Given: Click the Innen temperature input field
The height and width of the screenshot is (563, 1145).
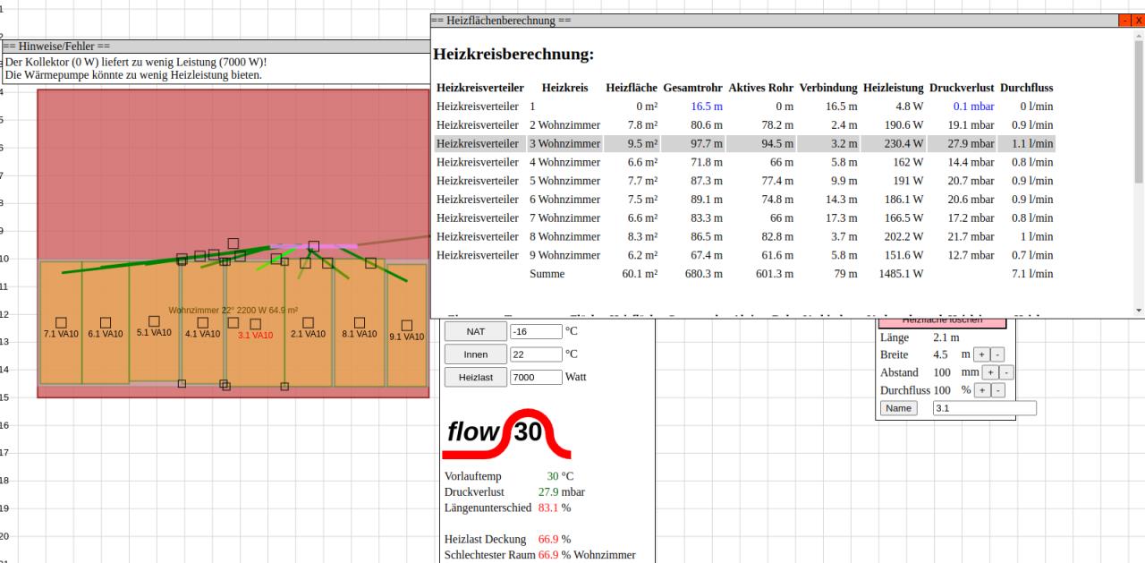Looking at the screenshot, I should point(534,354).
